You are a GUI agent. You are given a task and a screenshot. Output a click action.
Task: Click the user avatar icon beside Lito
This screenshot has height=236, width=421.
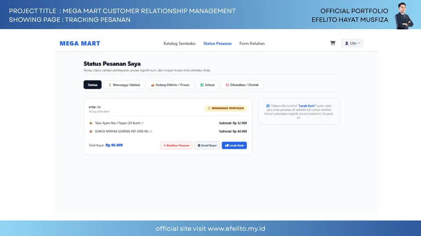tap(346, 43)
